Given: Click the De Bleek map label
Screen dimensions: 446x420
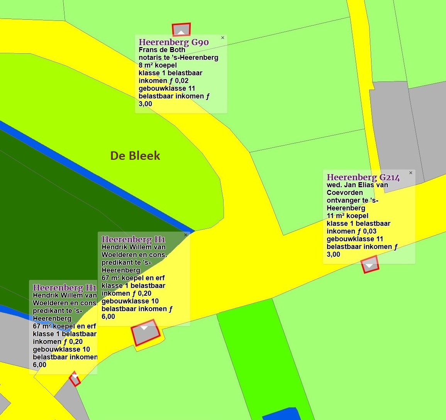Looking at the screenshot, I should coord(135,156).
